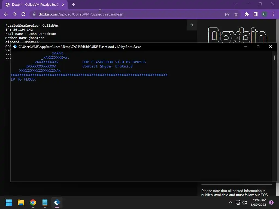Open Chrome extensions puzzle icon
Image resolution: width=279 pixels, height=209 pixels.
pos(247,14)
